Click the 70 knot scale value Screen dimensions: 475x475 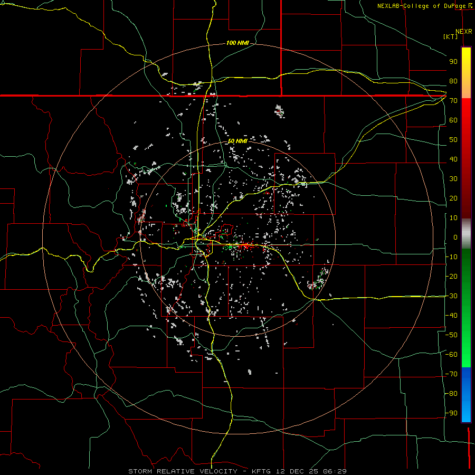point(453,101)
